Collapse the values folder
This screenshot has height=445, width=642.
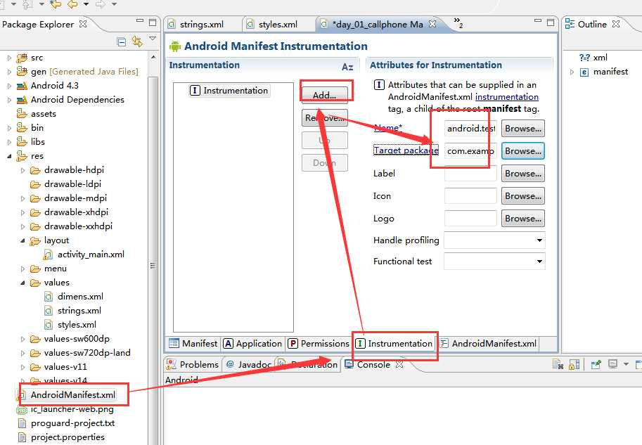(23, 283)
